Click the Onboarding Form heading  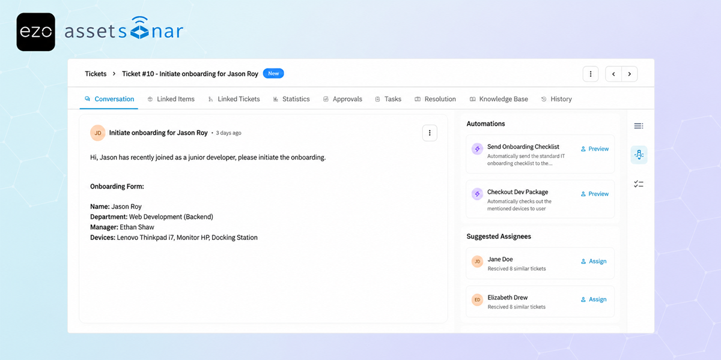(117, 187)
